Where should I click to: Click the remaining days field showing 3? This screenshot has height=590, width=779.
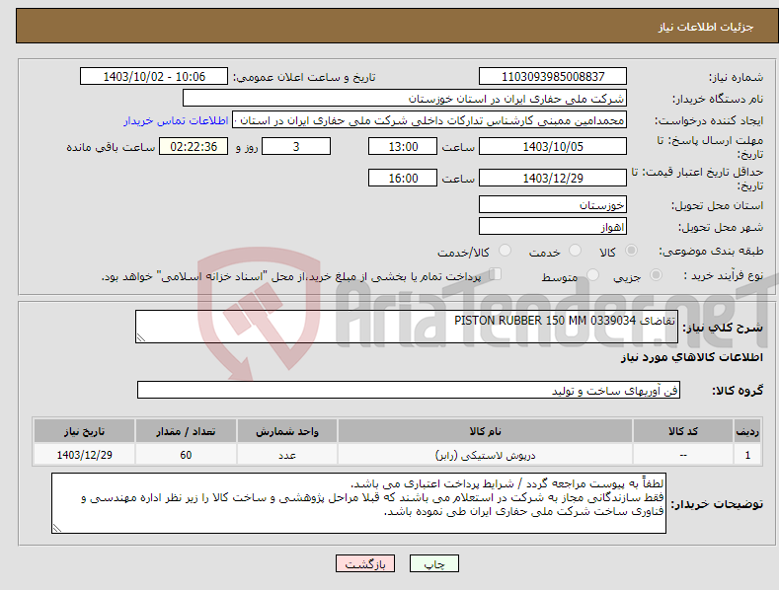pos(296,146)
